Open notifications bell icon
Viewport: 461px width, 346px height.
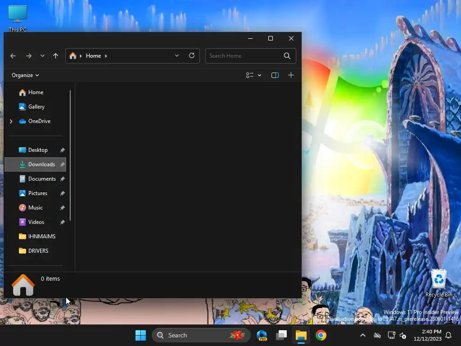tap(448, 335)
